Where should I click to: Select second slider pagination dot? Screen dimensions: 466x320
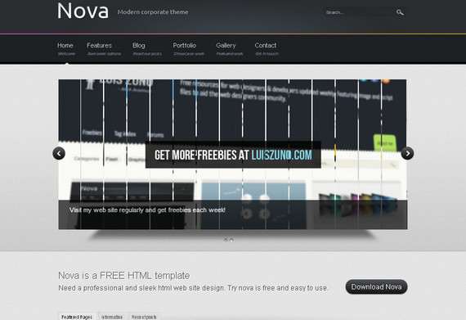(x=232, y=240)
